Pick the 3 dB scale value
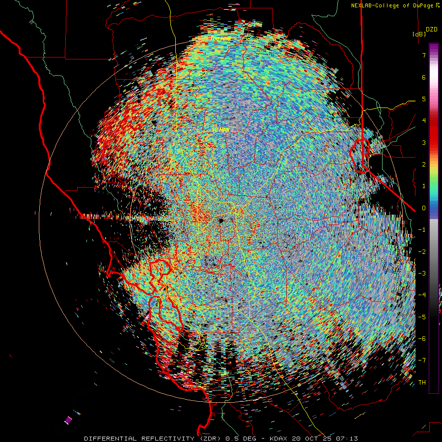 (x=424, y=142)
